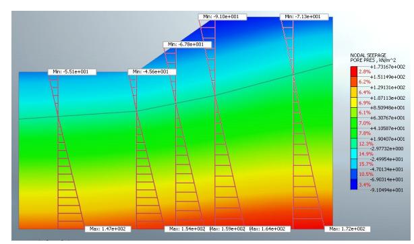Screen dimensions: 414x244
Task: Select legend value +4.10587e+001
Action: point(387,128)
